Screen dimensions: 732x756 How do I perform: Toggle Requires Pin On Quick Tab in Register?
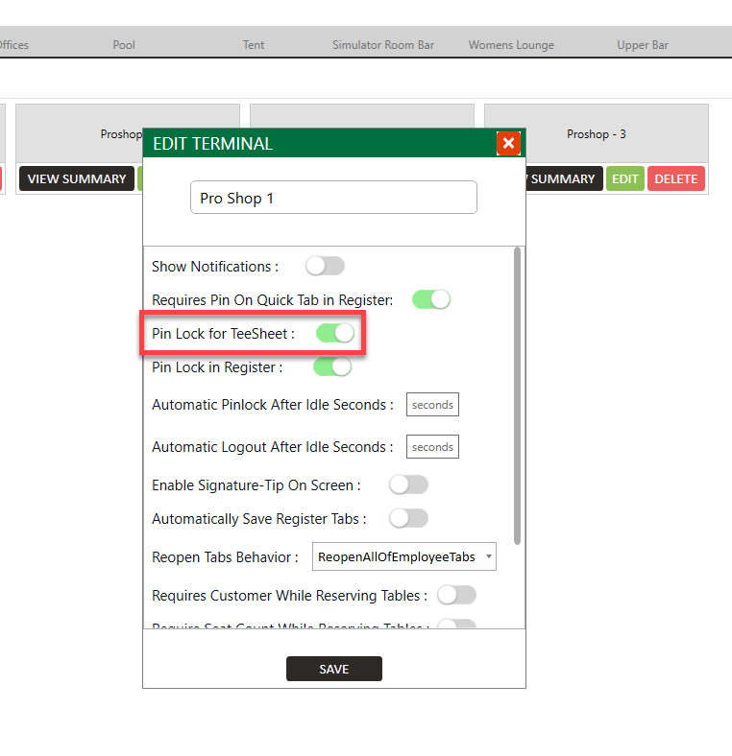coord(431,299)
